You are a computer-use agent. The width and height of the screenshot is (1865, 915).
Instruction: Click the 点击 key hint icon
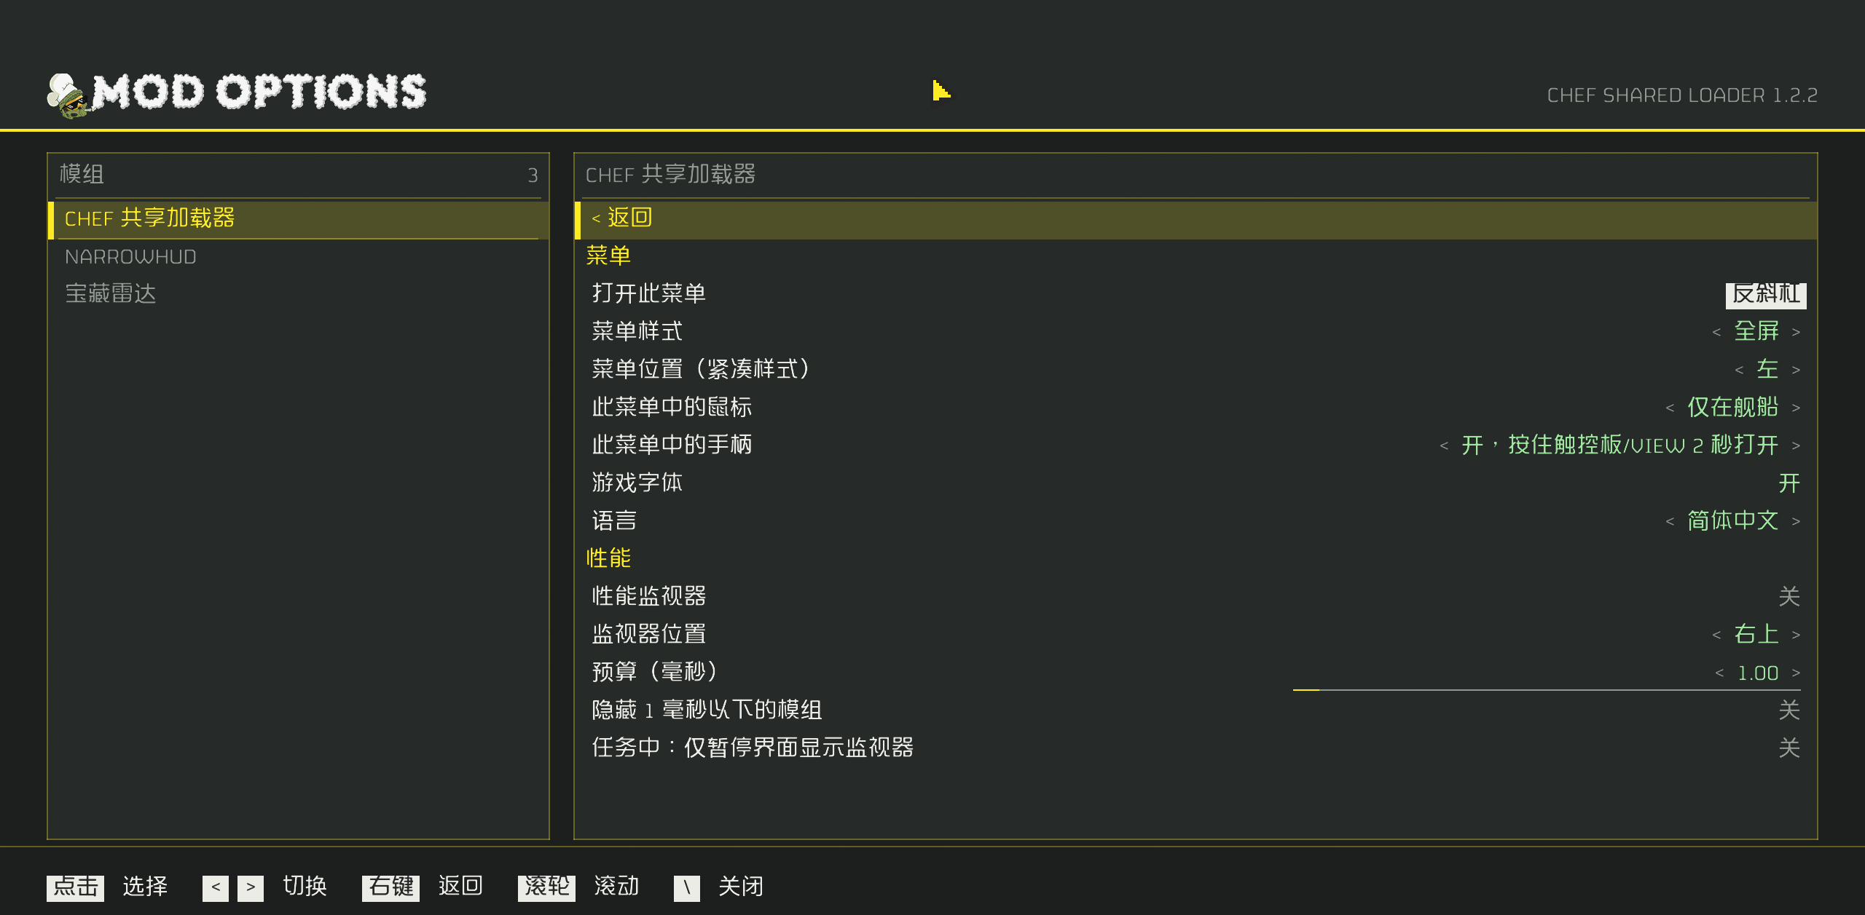pos(75,887)
